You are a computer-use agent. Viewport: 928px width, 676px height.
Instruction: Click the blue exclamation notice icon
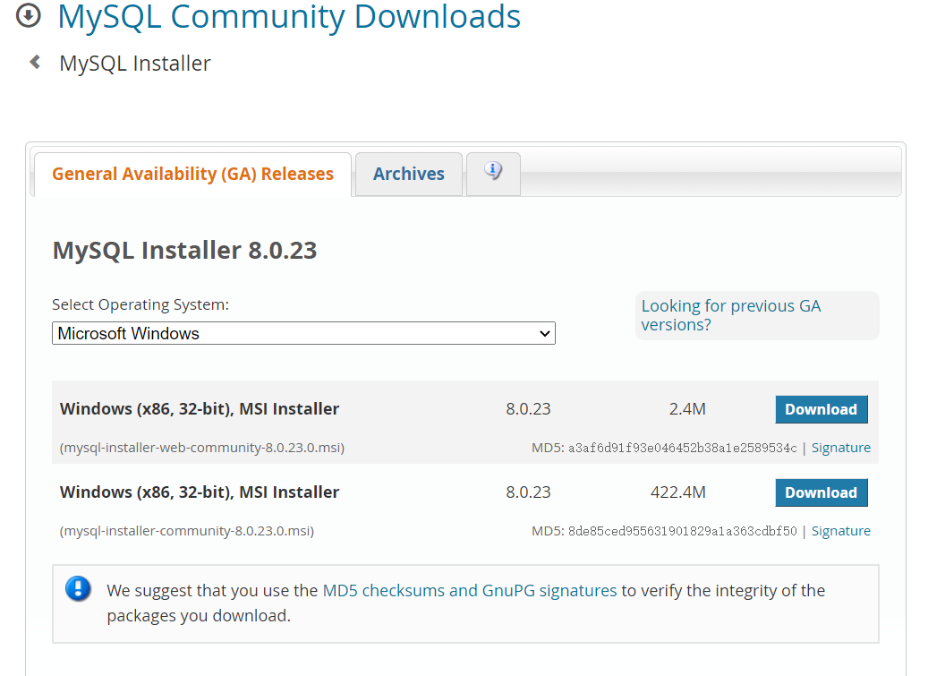pyautogui.click(x=78, y=589)
